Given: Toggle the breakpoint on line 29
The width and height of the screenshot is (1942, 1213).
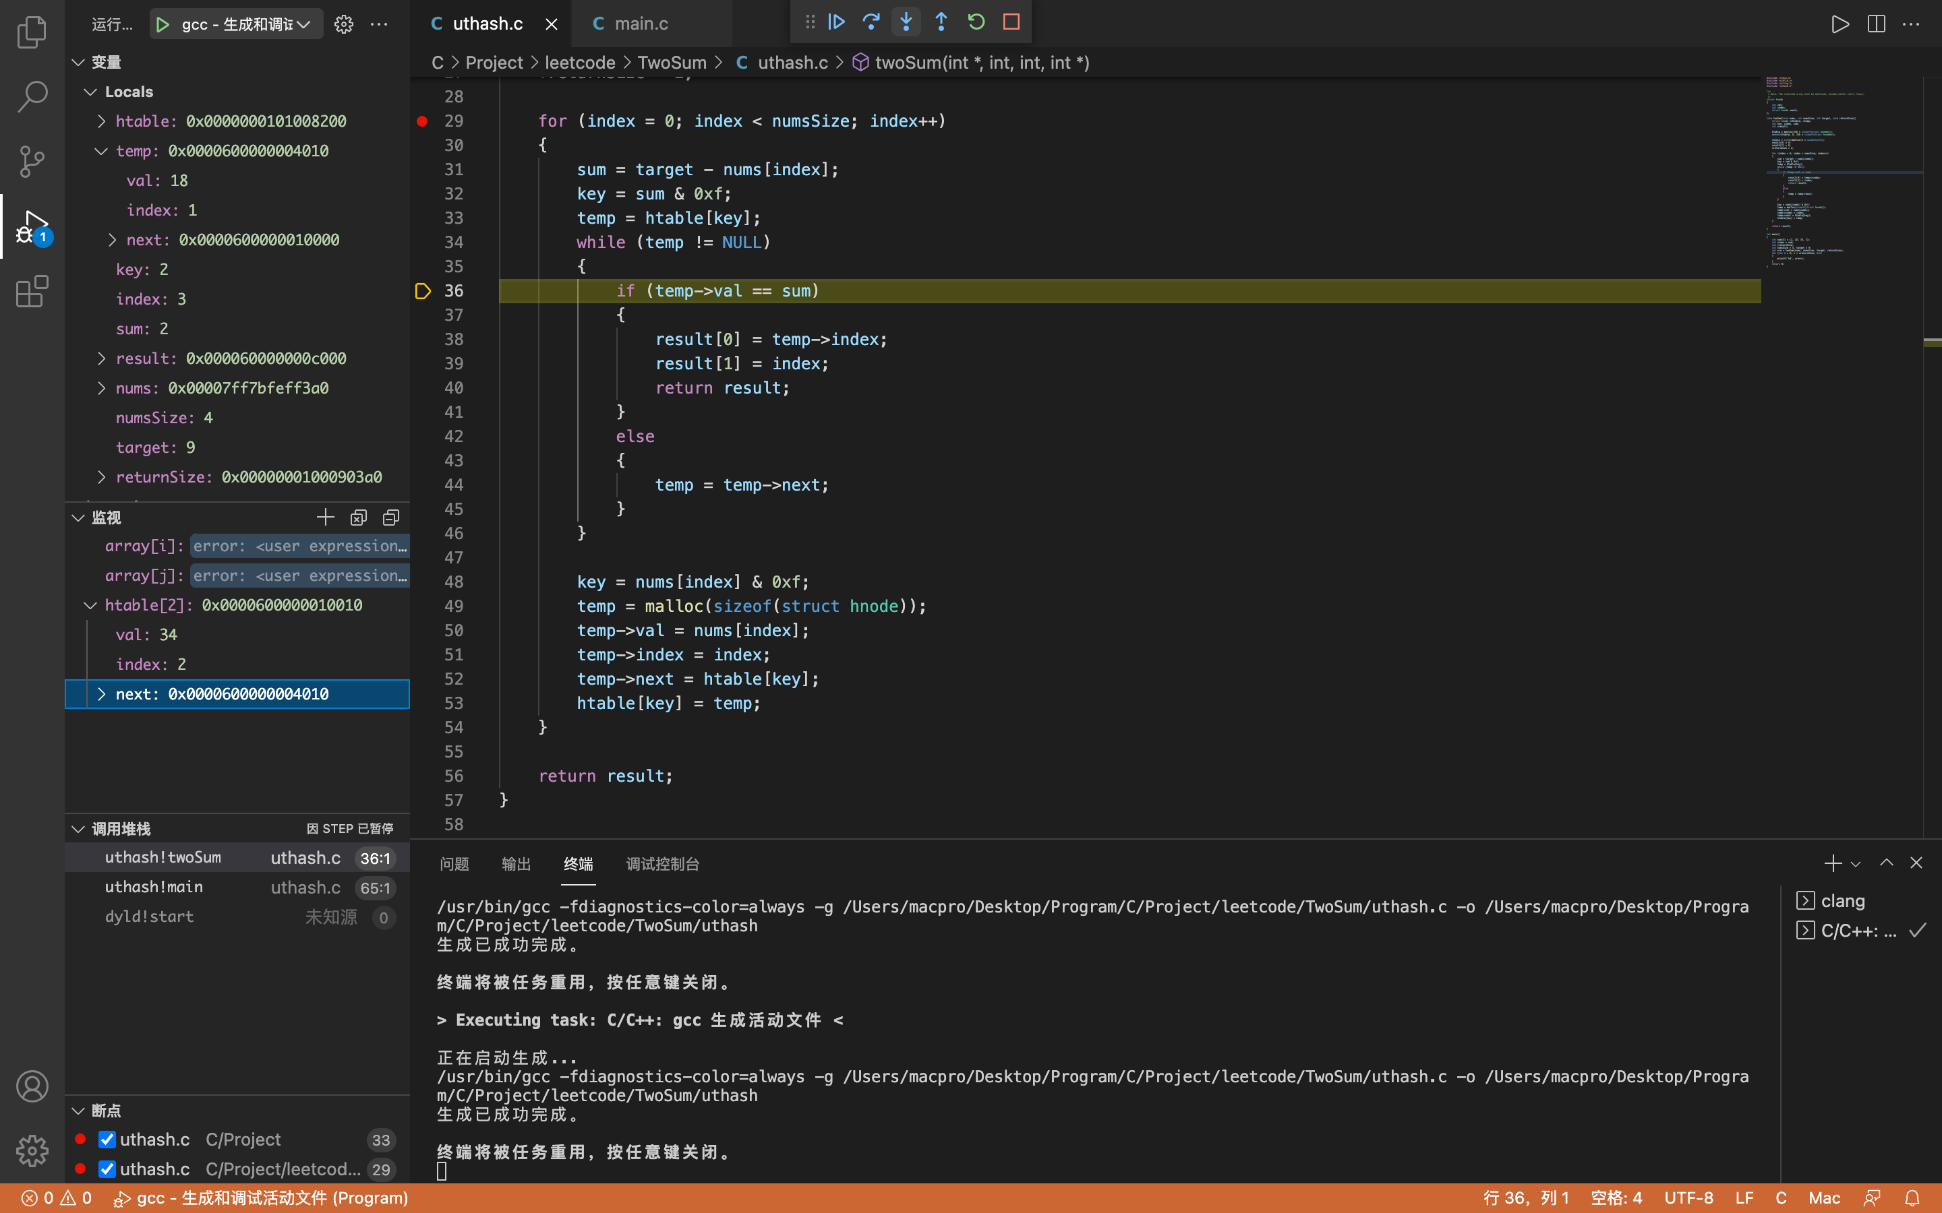Looking at the screenshot, I should 422,121.
